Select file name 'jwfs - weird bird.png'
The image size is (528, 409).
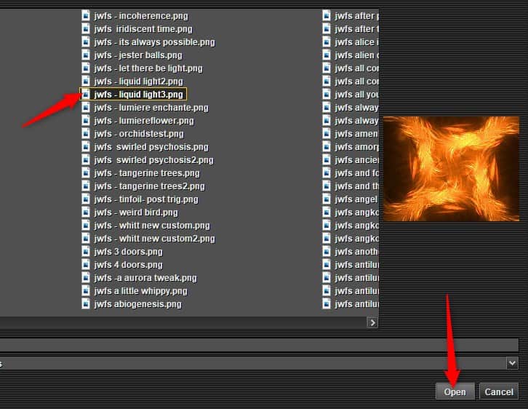pos(136,213)
